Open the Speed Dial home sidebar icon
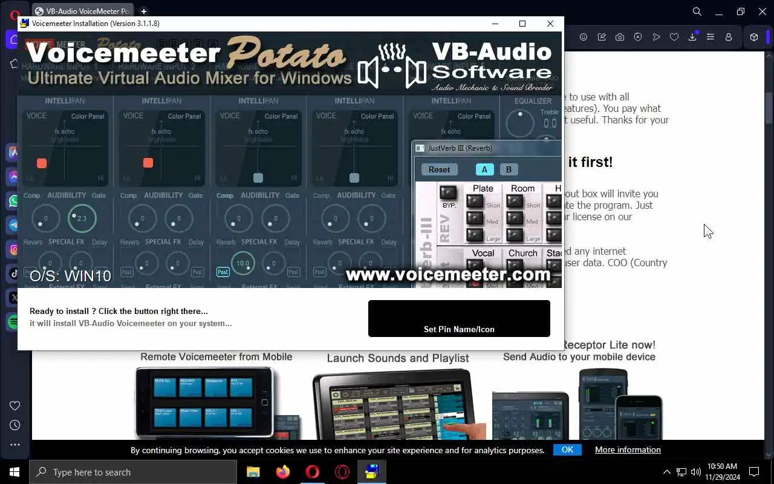 [x=14, y=40]
